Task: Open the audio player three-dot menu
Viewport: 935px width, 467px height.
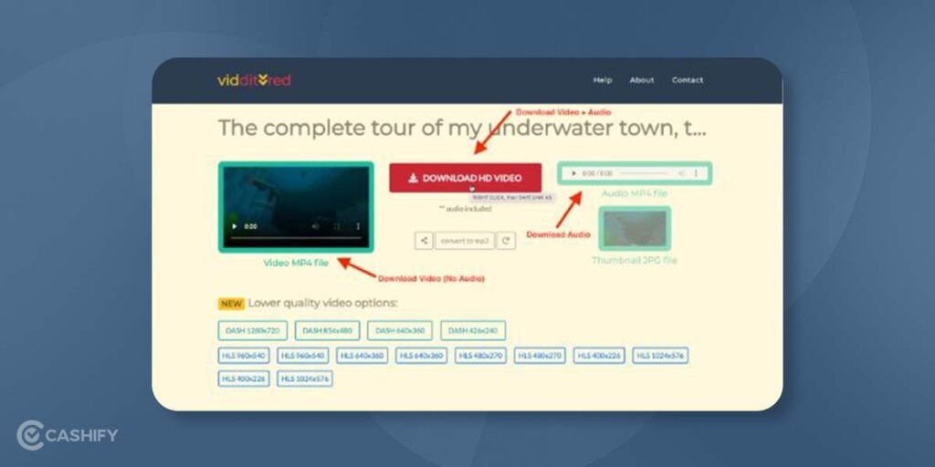Action: 696,173
